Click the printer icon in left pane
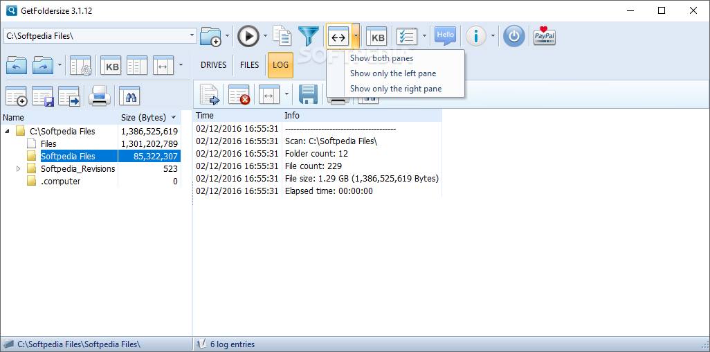This screenshot has height=352, width=710. pyautogui.click(x=100, y=96)
